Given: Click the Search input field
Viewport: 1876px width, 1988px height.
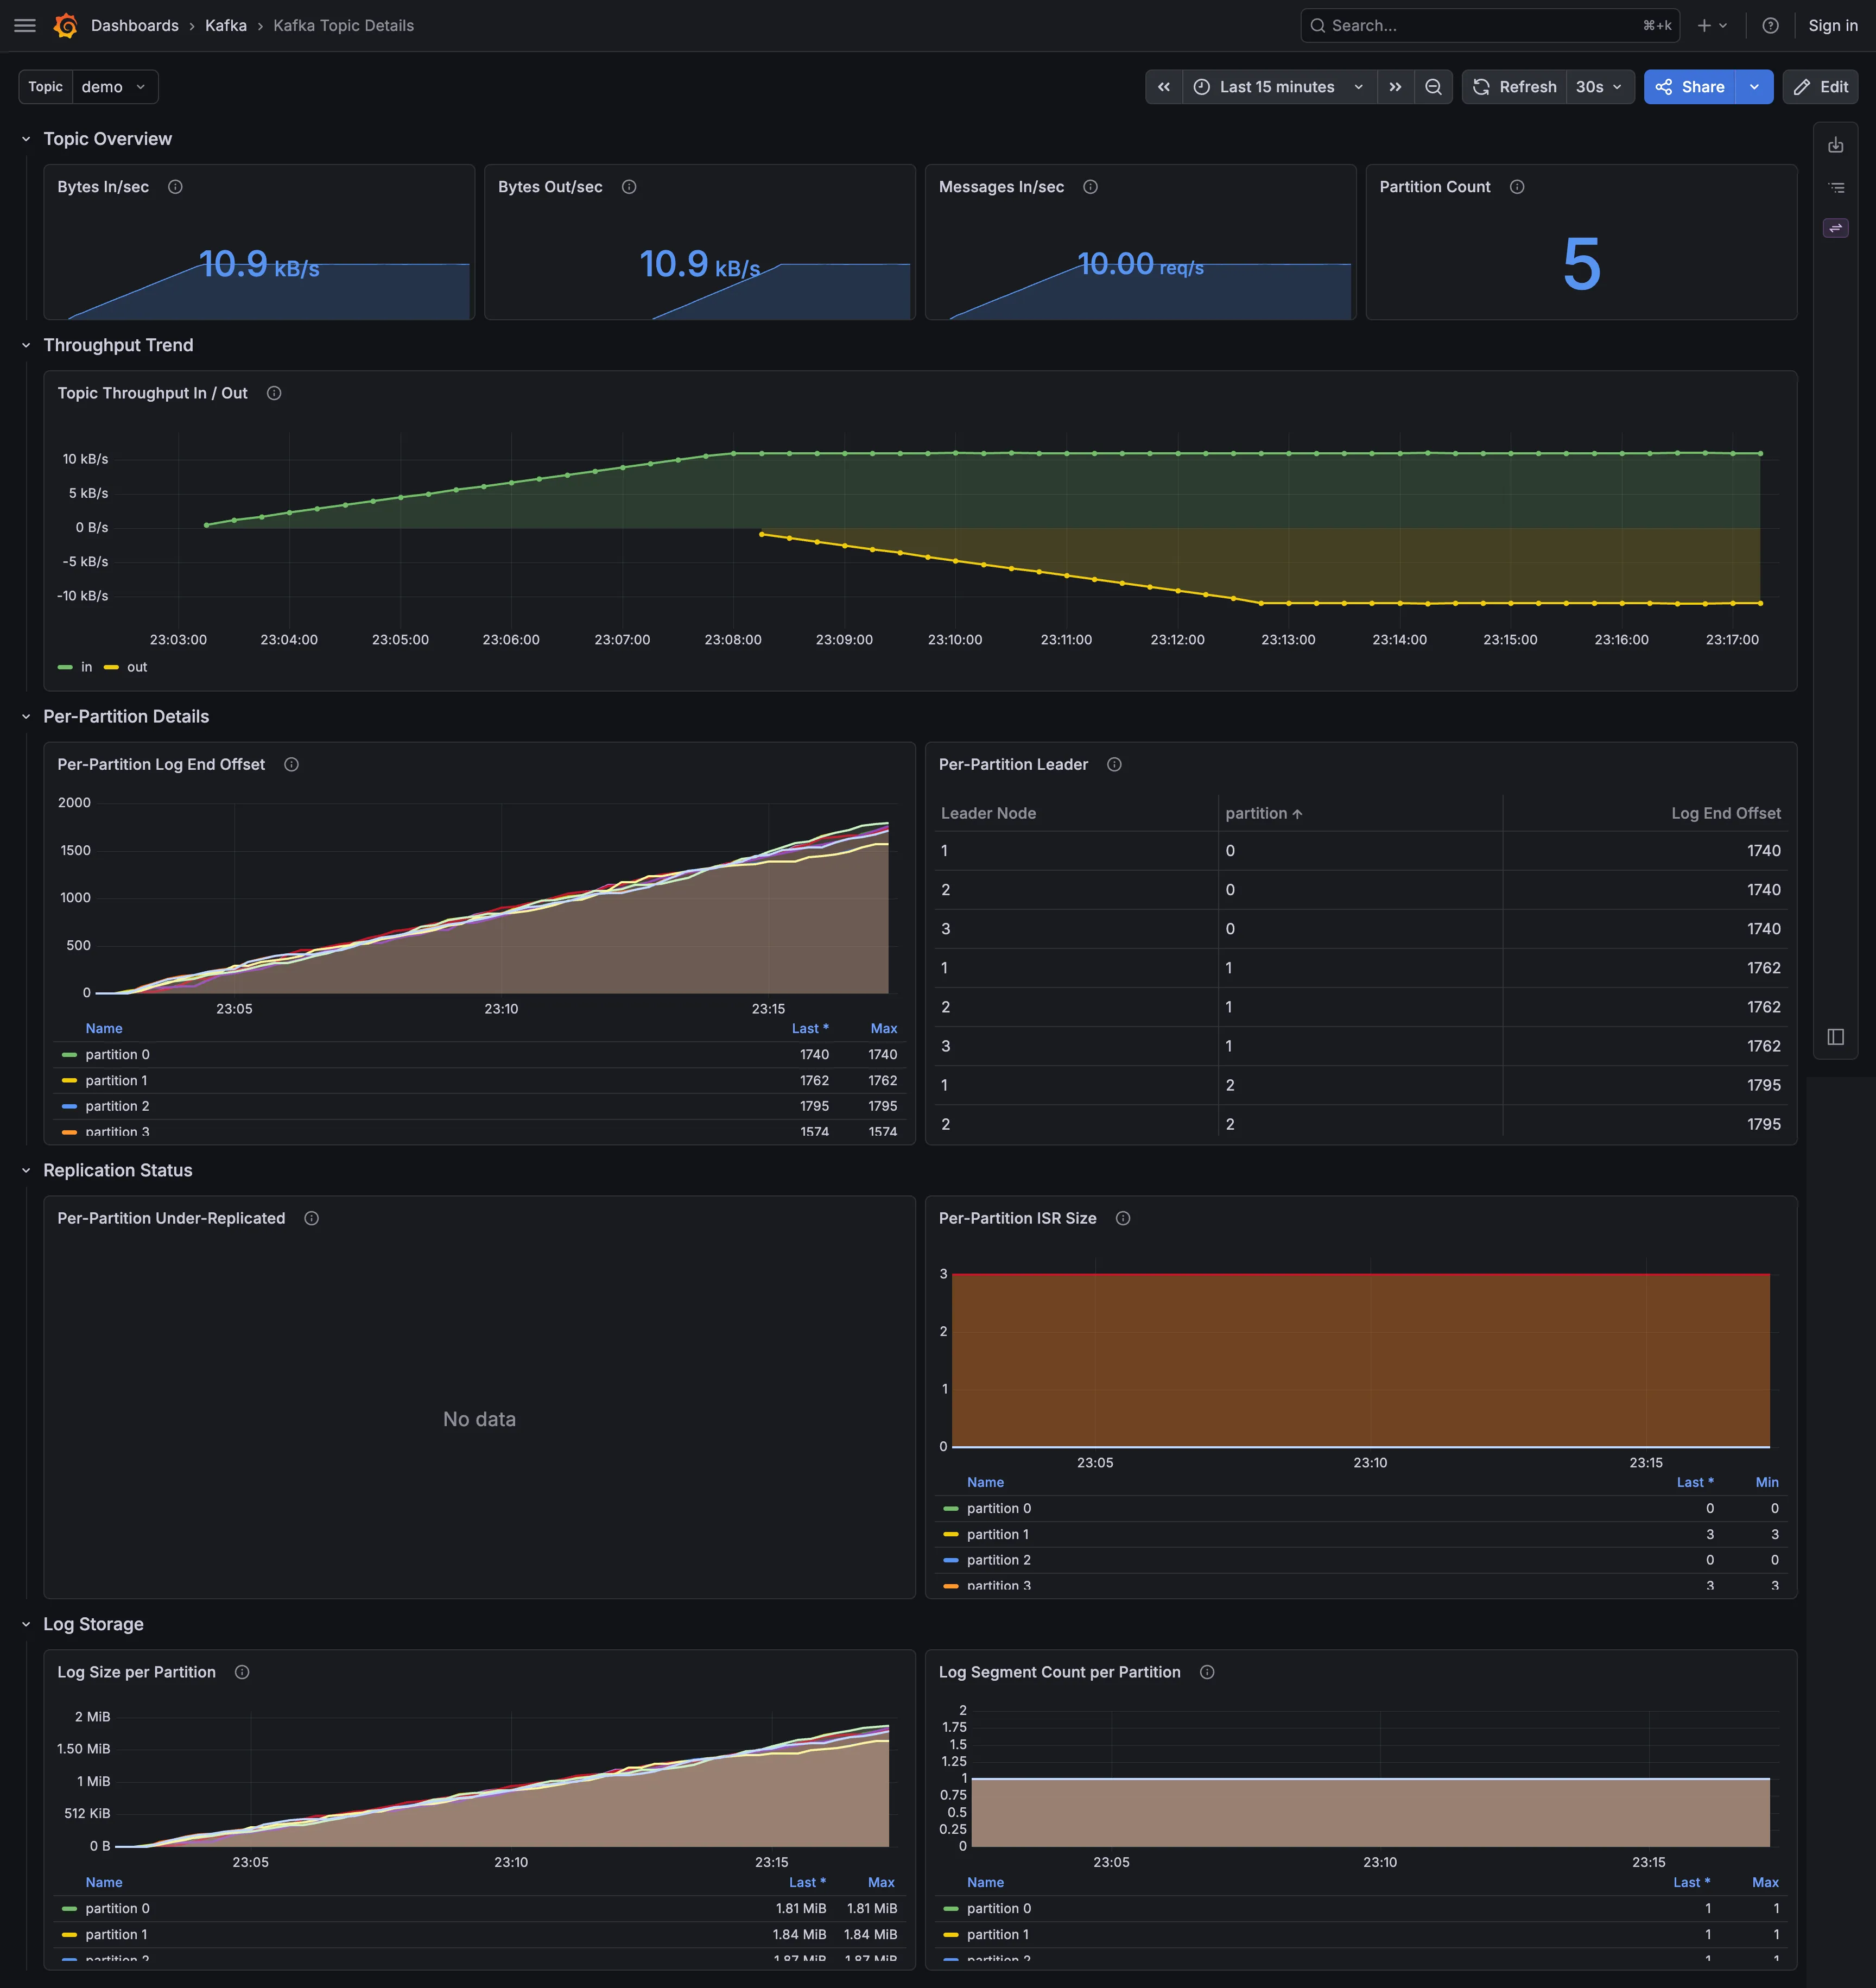Looking at the screenshot, I should [1489, 26].
